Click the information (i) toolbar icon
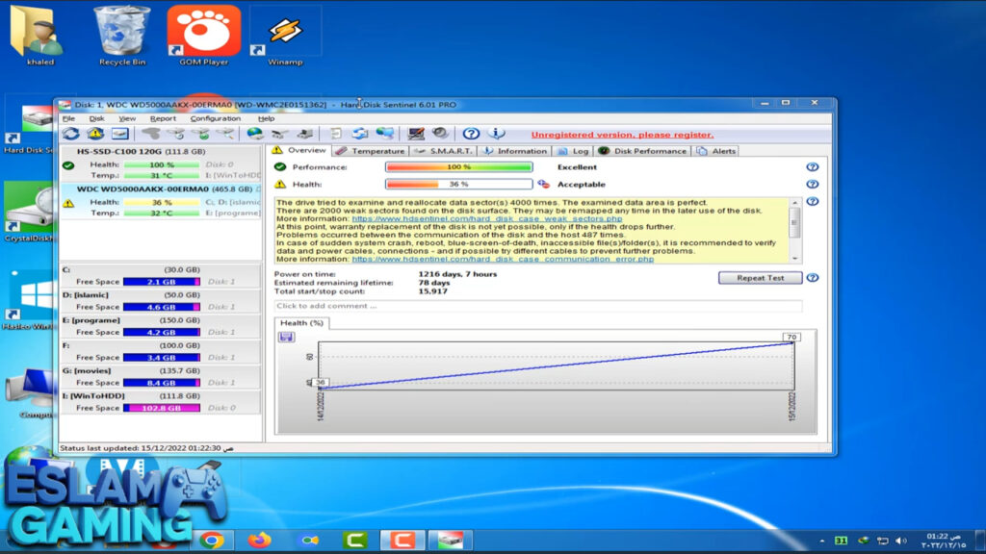The width and height of the screenshot is (986, 554). pos(495,133)
